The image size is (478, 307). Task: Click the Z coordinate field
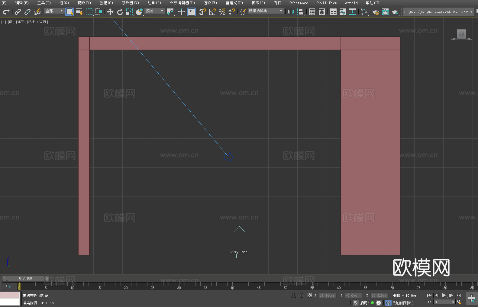[379, 296]
